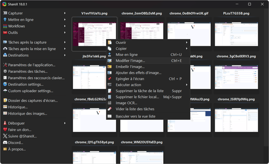Select Supprimer le fichier local
Image resolution: width=269 pixels, height=164 pixels.
(148, 97)
